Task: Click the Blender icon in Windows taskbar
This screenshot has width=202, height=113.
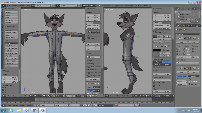Action: 42,110
